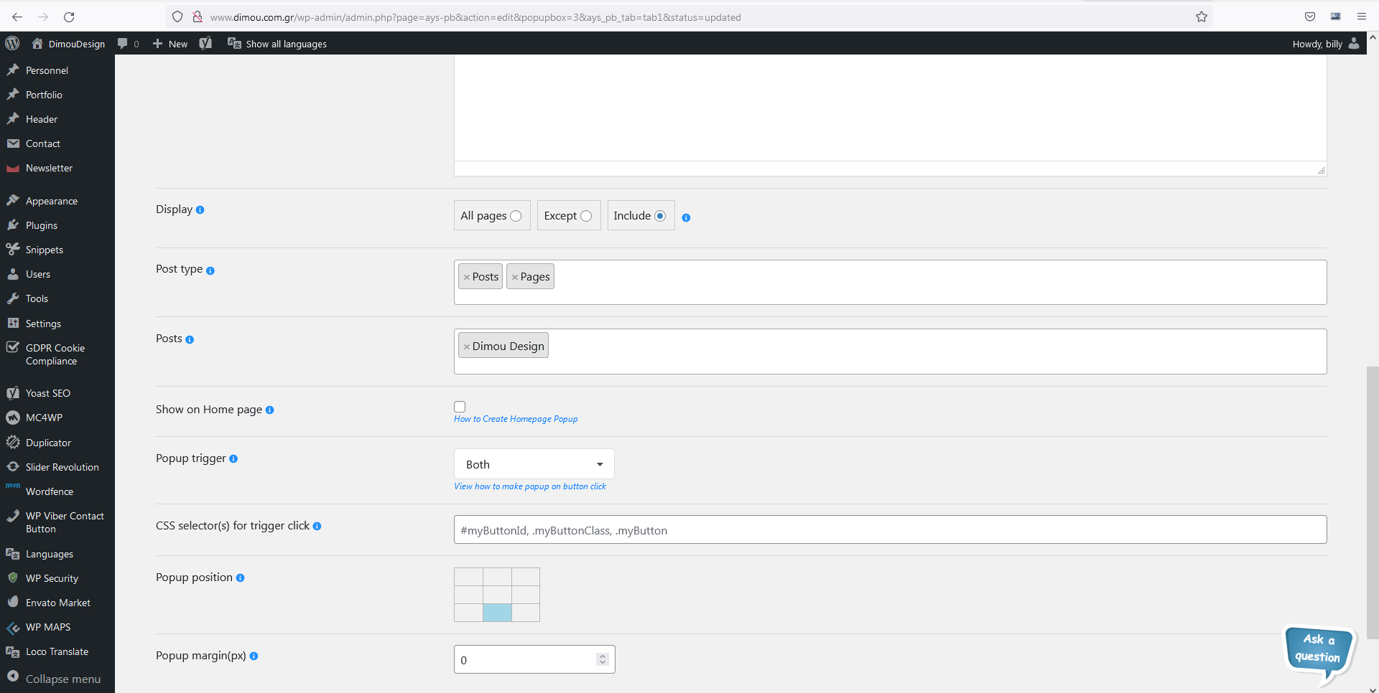Open View how to make popup link
The image size is (1379, 693).
pos(530,486)
